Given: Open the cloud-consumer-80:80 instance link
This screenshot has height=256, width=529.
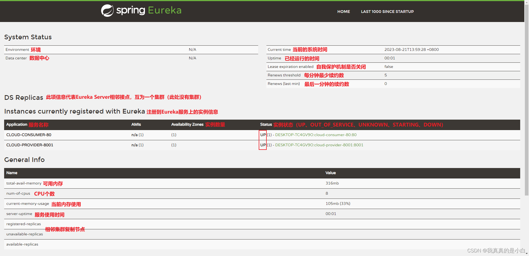Looking at the screenshot, I should tap(316, 135).
